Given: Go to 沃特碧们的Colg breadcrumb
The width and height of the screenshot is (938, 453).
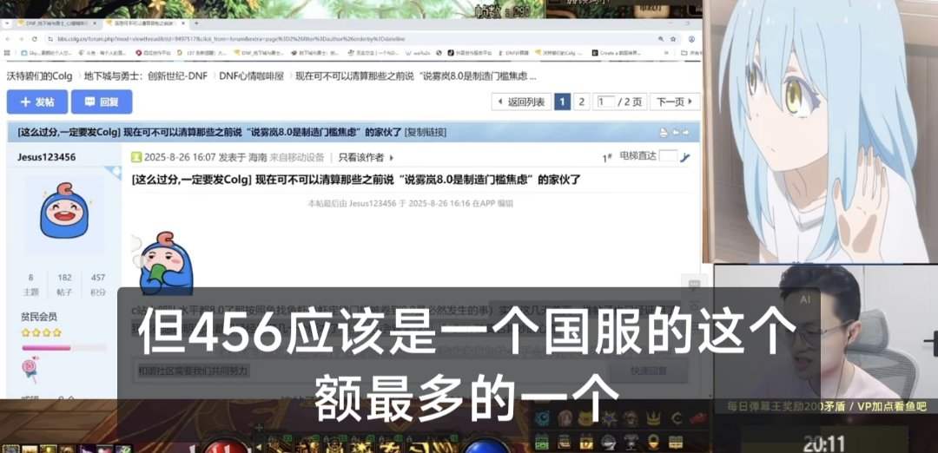Looking at the screenshot, I should (x=39, y=75).
